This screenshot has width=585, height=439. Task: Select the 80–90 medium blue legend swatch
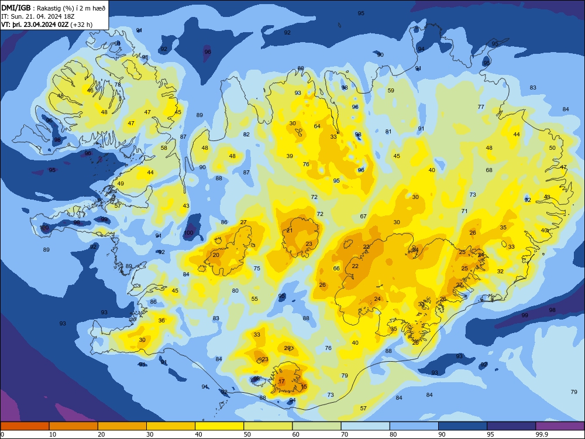tap(414, 426)
